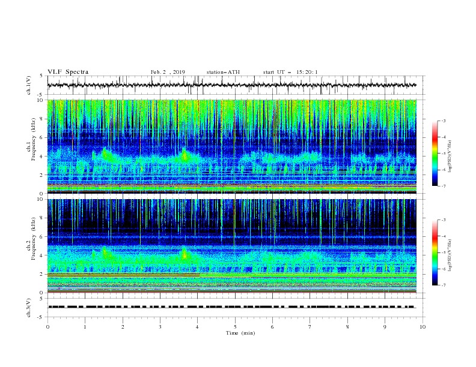476x367 pixels.
Task: Click the ch.2 'Frequency (kHz)' axis label
Action: point(34,239)
